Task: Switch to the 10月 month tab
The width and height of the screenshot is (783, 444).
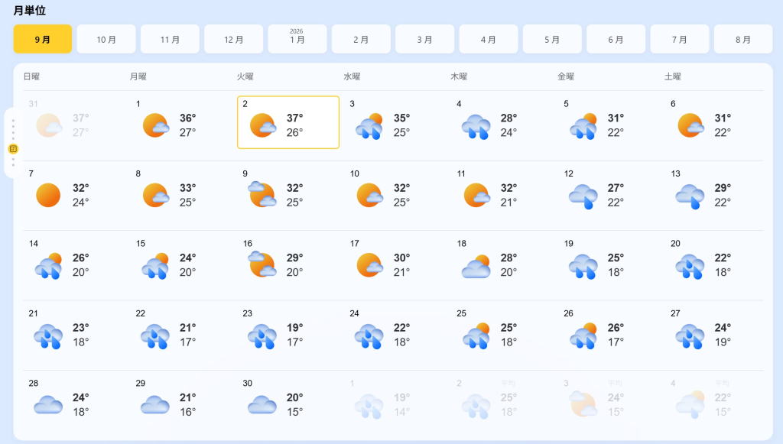Action: click(x=106, y=39)
